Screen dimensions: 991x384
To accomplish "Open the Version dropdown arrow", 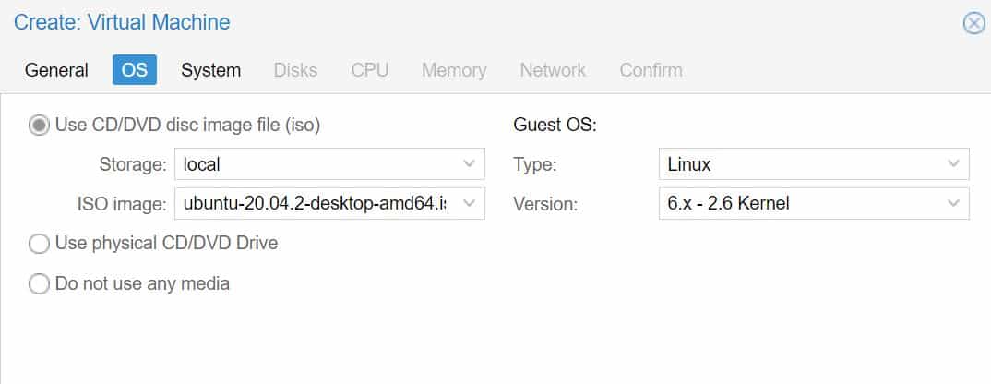I will (953, 203).
